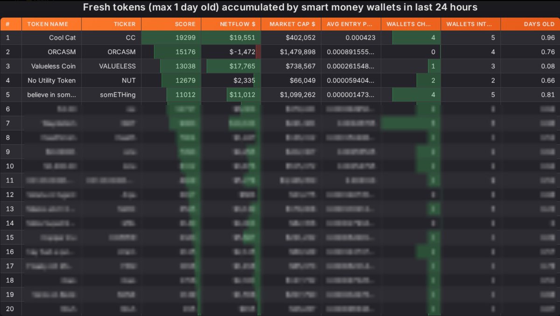Click the netflow value $-1,472
The width and height of the screenshot is (560, 316).
coord(242,52)
